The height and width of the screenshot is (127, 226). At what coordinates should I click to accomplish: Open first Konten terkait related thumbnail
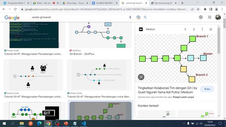point(157,114)
